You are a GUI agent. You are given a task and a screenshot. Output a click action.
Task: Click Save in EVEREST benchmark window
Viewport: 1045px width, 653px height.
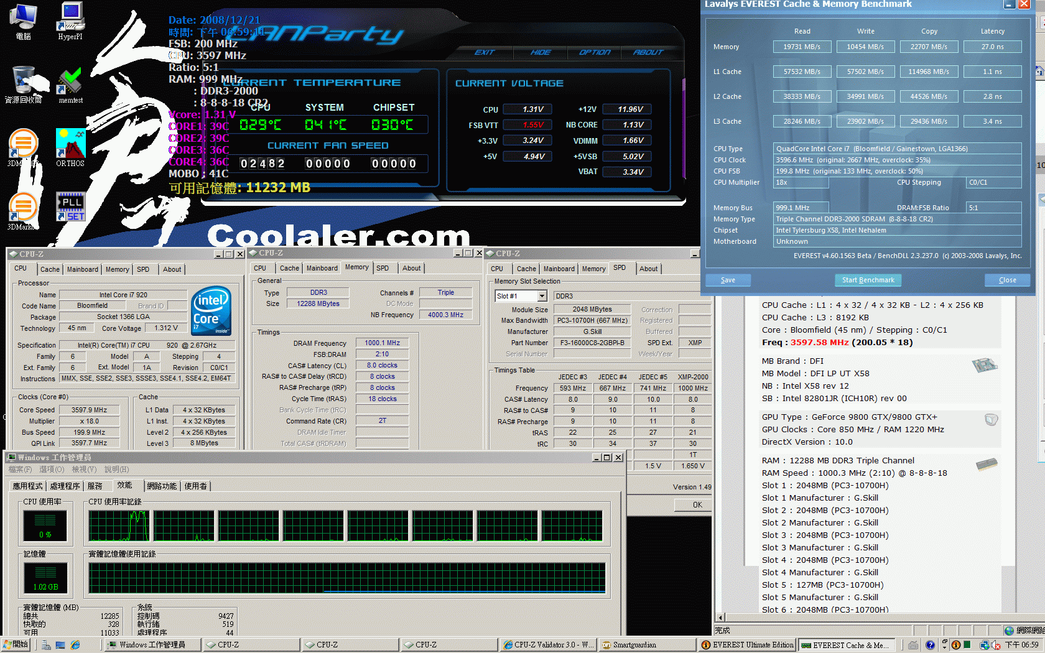coord(728,280)
